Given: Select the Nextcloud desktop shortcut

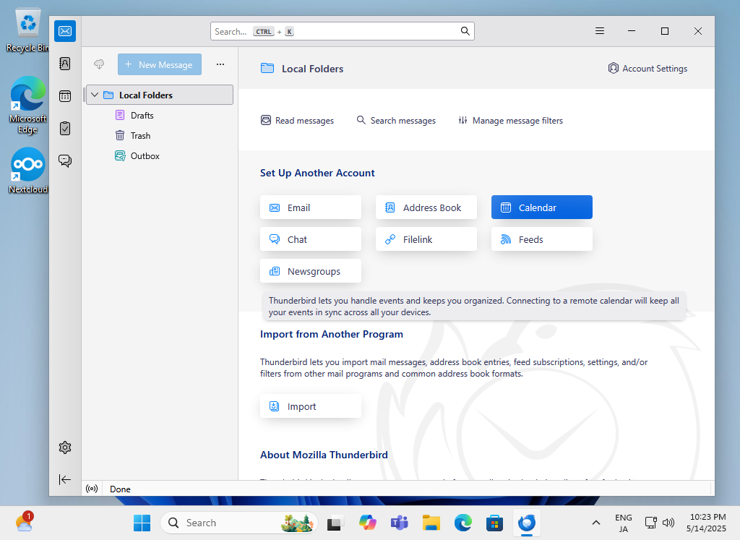Looking at the screenshot, I should coord(28,171).
